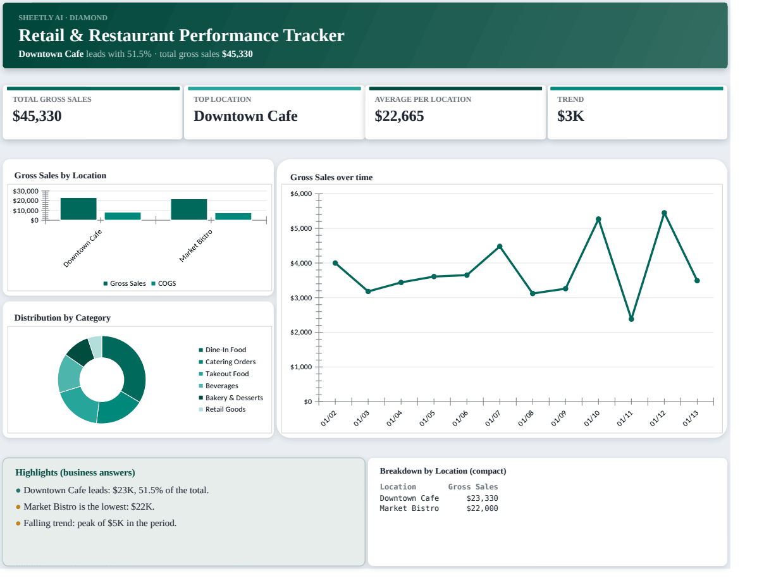Click the line chart point for 01/02

[335, 263]
